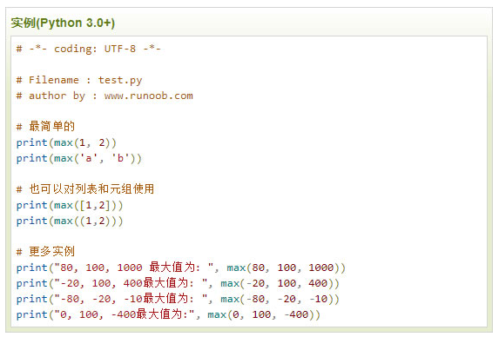Click the print line with max(0, 100, -400)
Screen dimensions: 499x337
pos(168,314)
